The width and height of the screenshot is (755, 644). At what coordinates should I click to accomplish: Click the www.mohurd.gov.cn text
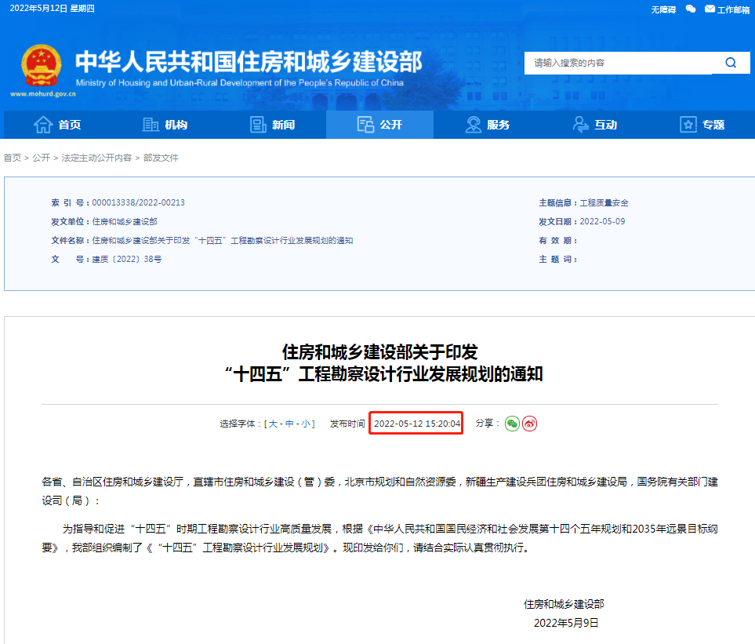click(x=43, y=94)
